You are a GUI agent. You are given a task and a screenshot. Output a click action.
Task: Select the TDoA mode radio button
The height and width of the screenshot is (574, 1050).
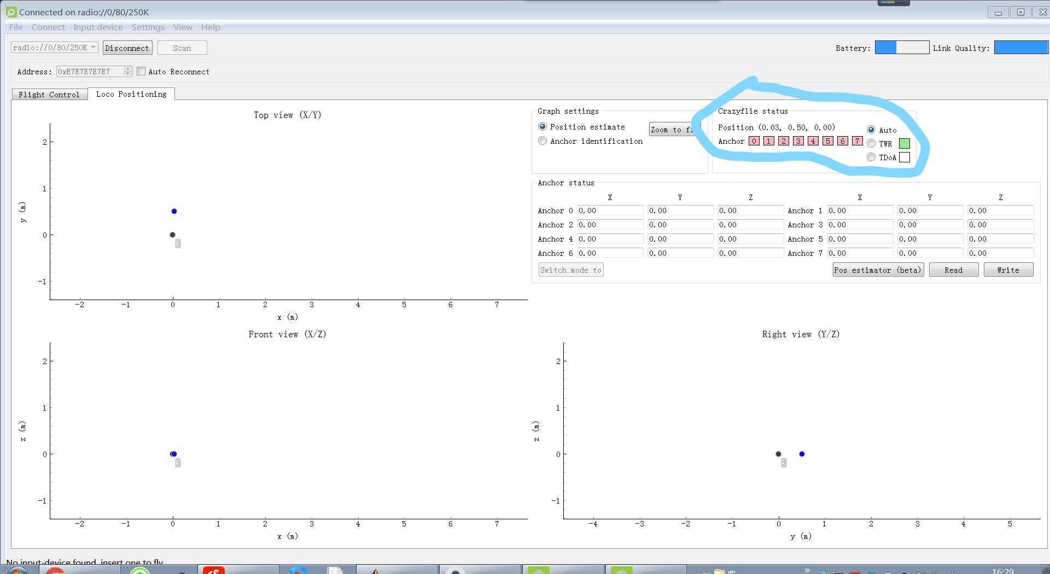pos(871,157)
